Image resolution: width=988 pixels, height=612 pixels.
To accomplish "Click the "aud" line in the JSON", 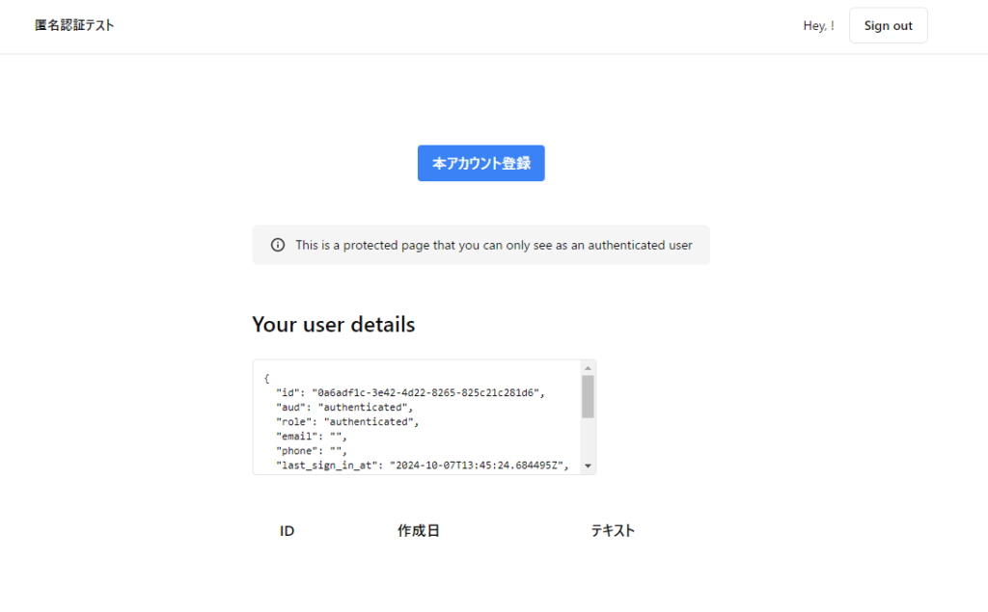I will click(344, 408).
